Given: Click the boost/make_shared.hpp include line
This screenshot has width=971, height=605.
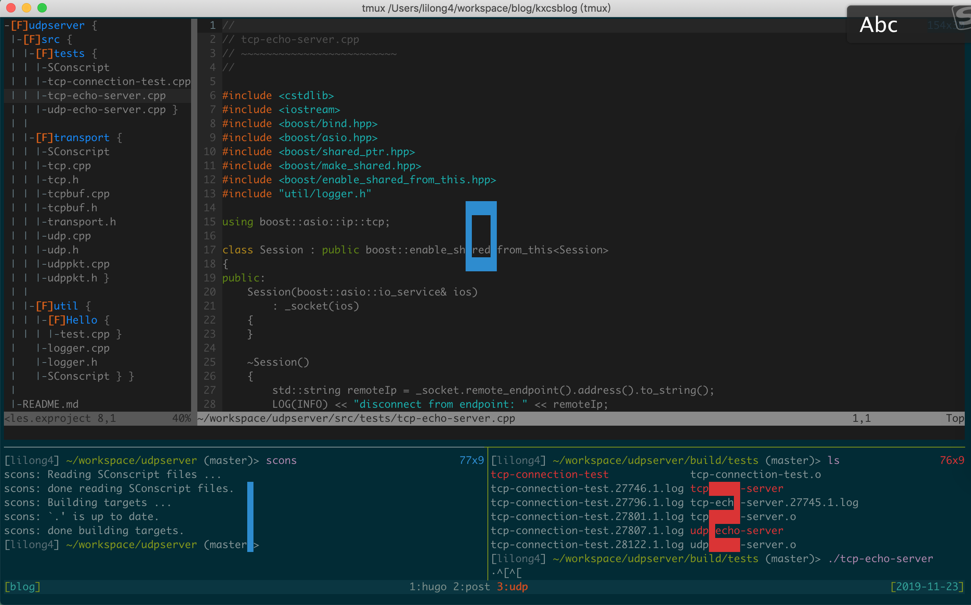Looking at the screenshot, I should 321,166.
